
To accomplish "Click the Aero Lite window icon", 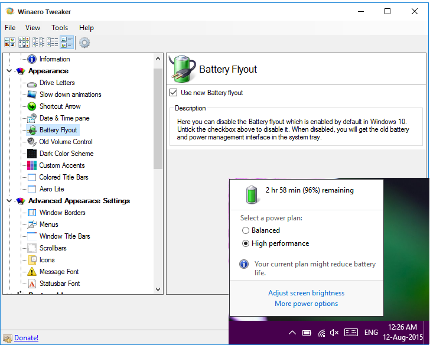I will [x=32, y=189].
